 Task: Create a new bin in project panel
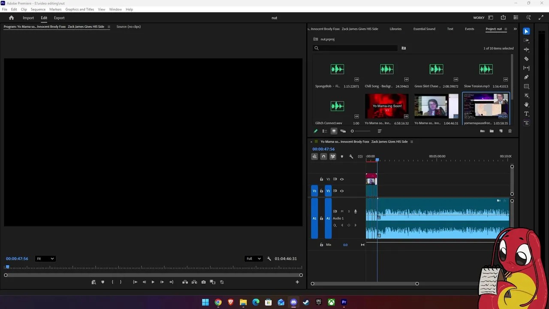[492, 131]
